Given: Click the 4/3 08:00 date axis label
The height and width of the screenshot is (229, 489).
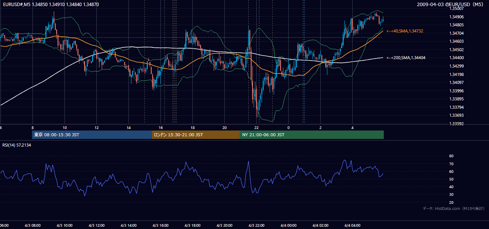Looking at the screenshot, I should (x=33, y=226).
